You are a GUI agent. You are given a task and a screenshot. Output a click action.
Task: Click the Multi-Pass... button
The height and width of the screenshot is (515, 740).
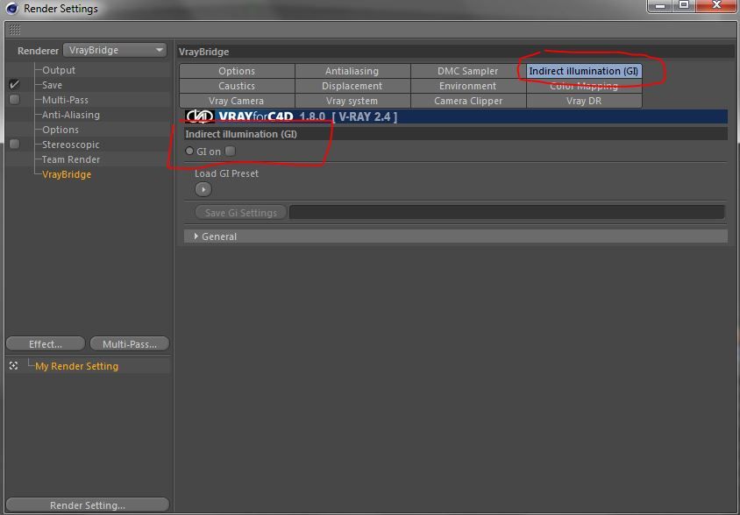[x=129, y=344]
